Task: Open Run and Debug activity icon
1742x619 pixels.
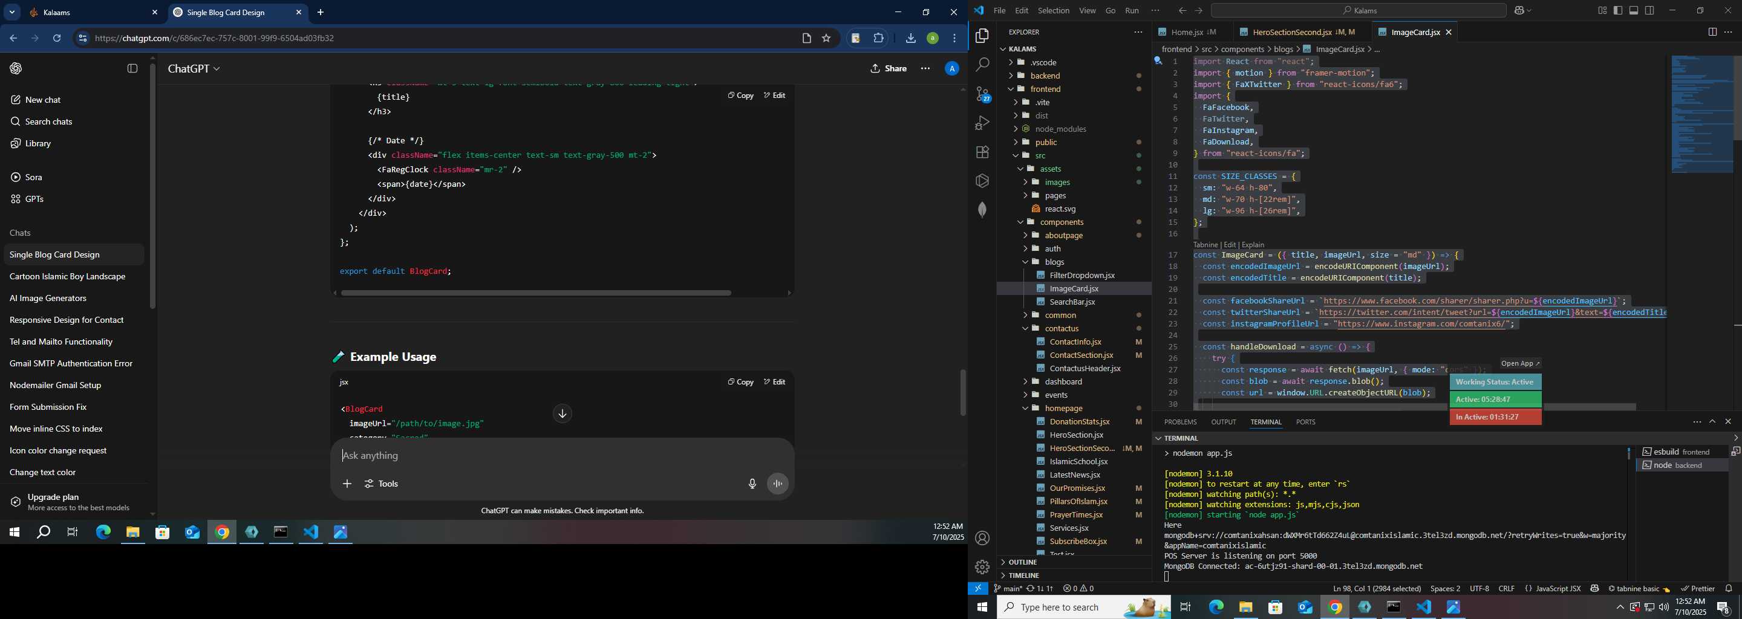Action: coord(982,123)
